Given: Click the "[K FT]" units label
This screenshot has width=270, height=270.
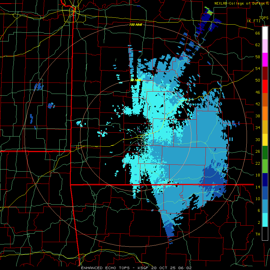Looking at the screenshot, I should 253,21.
